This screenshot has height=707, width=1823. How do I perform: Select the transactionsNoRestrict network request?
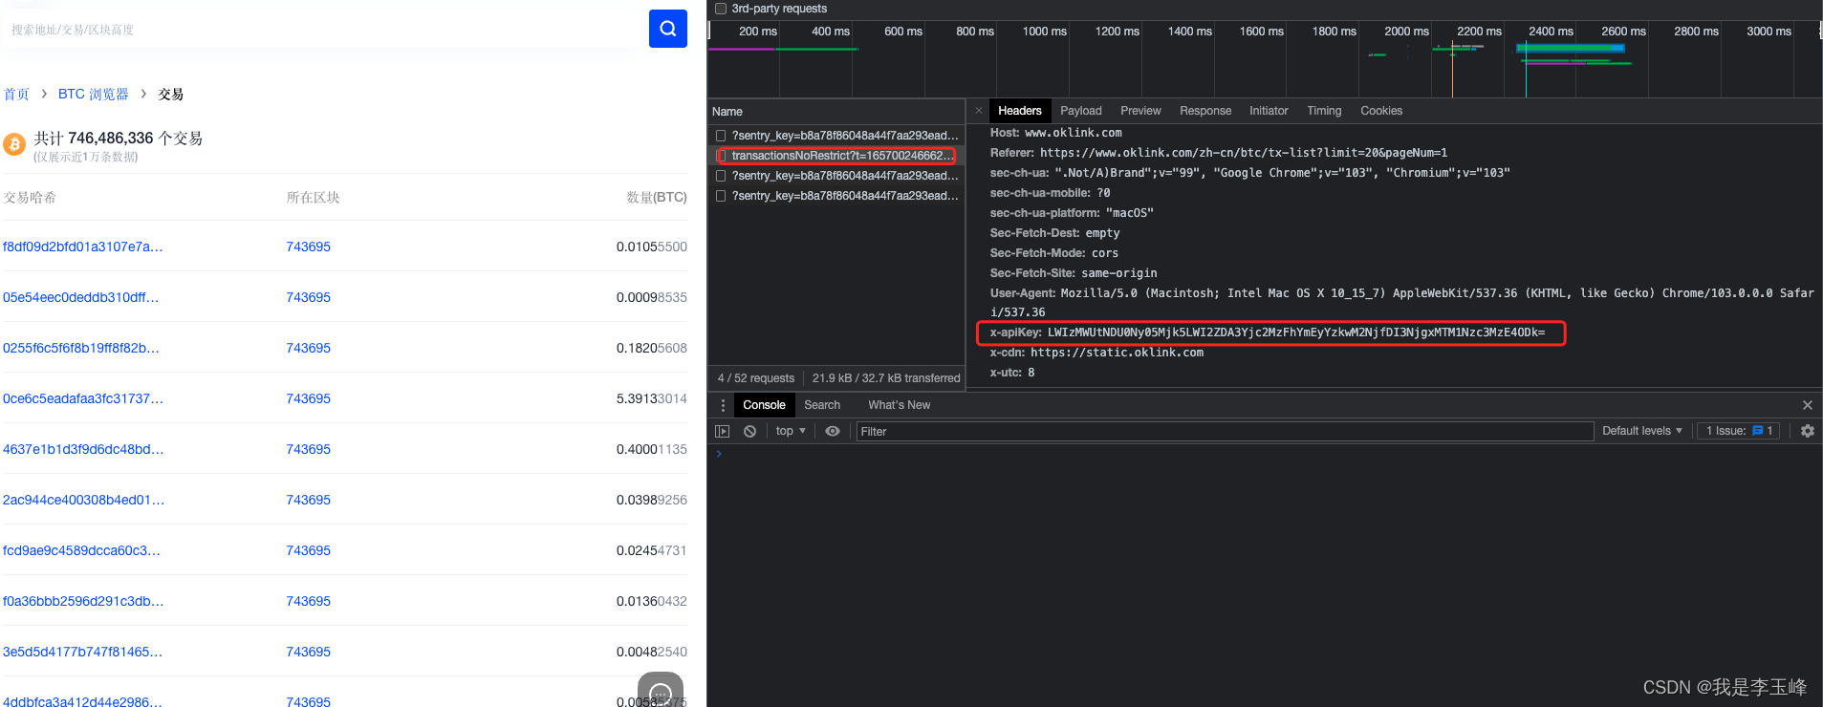(836, 156)
